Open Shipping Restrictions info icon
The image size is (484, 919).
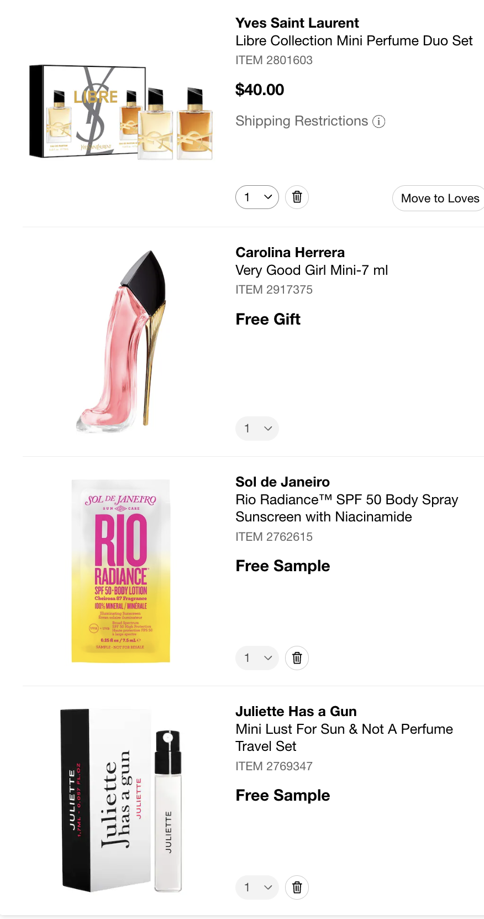click(x=379, y=122)
